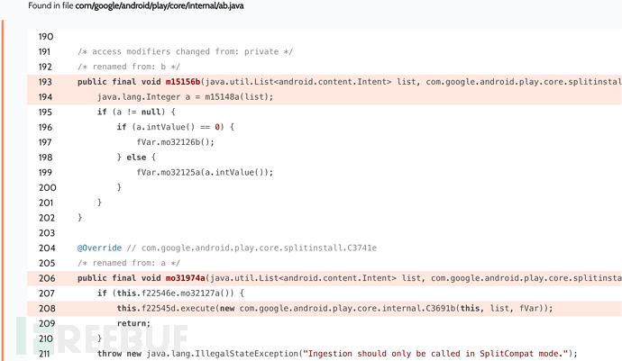The height and width of the screenshot is (361, 622).
Task: Click 'a.intValue() == 0' condition
Action: click(x=178, y=127)
